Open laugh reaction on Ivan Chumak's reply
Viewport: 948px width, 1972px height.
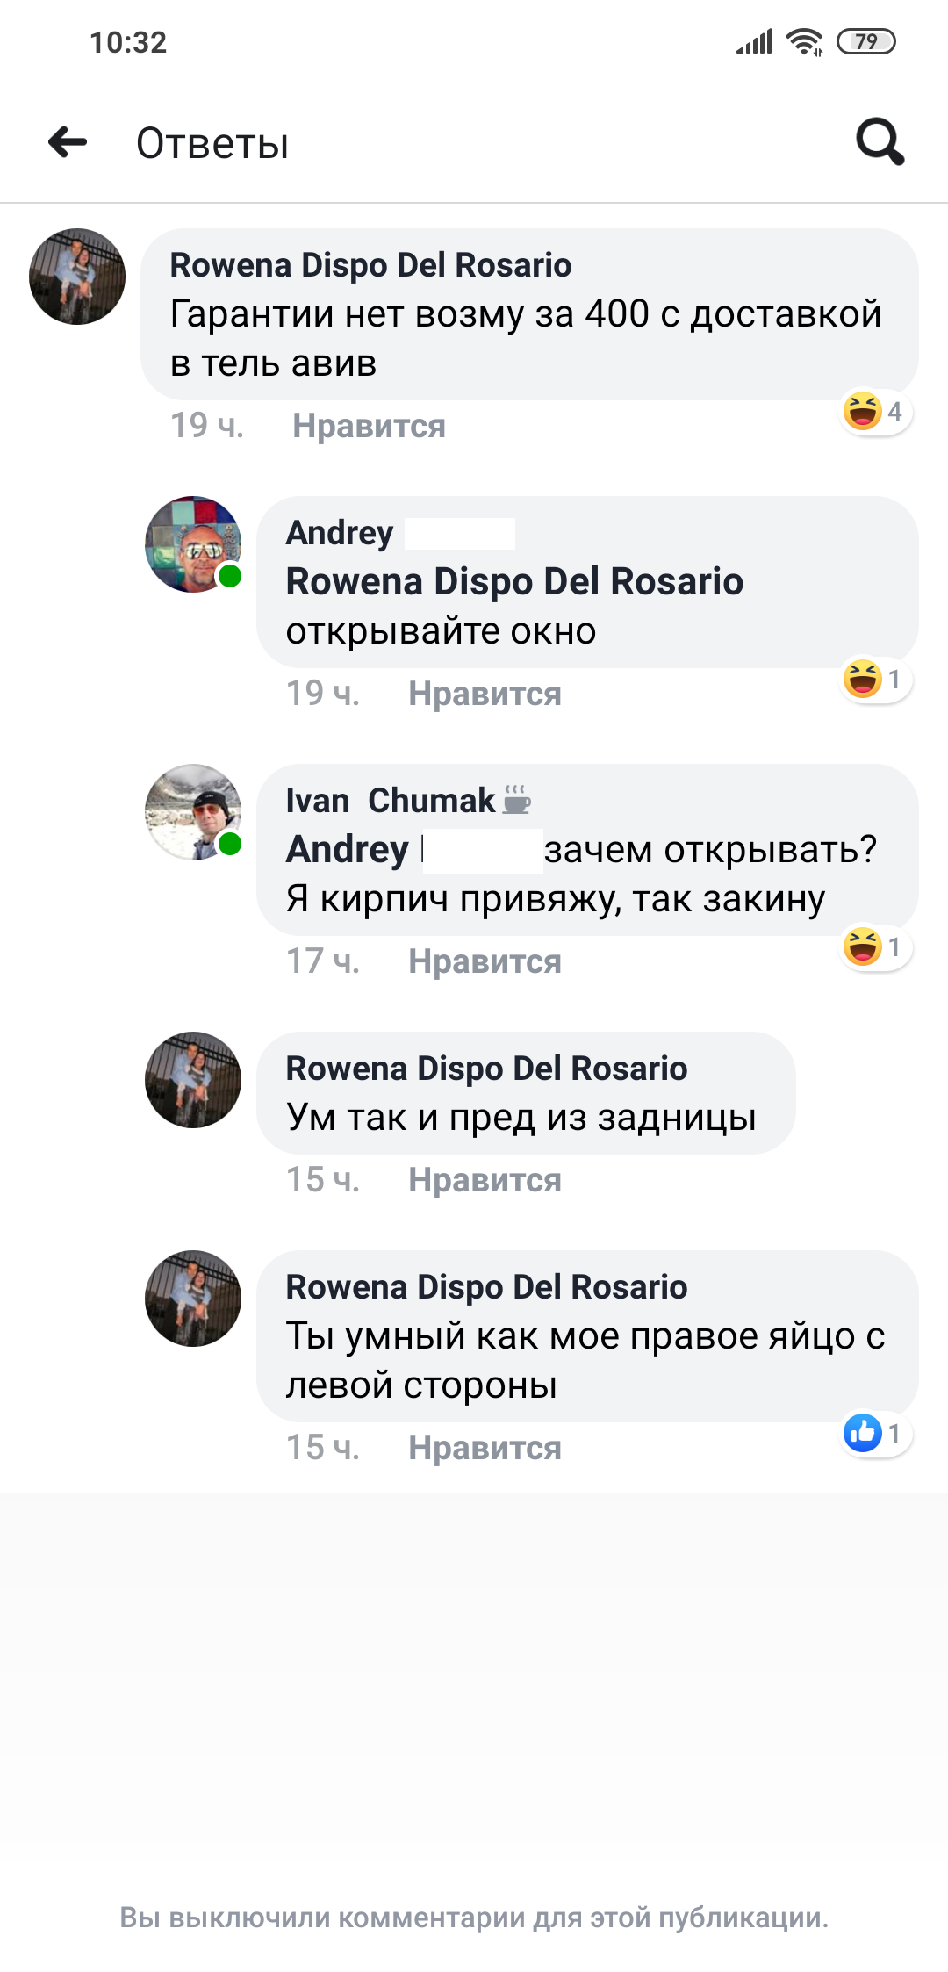[x=876, y=947]
